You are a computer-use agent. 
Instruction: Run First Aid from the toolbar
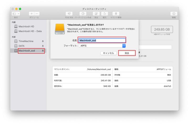(69, 14)
